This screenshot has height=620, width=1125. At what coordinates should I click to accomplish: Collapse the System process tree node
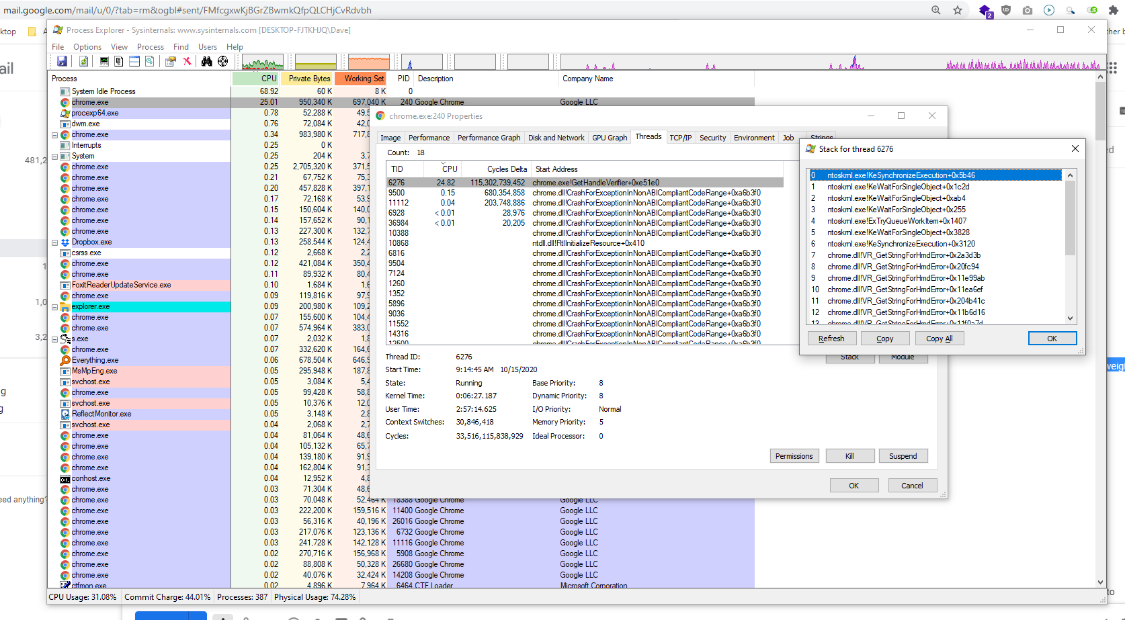point(55,157)
